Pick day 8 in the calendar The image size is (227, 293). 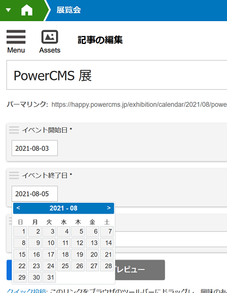click(20, 243)
